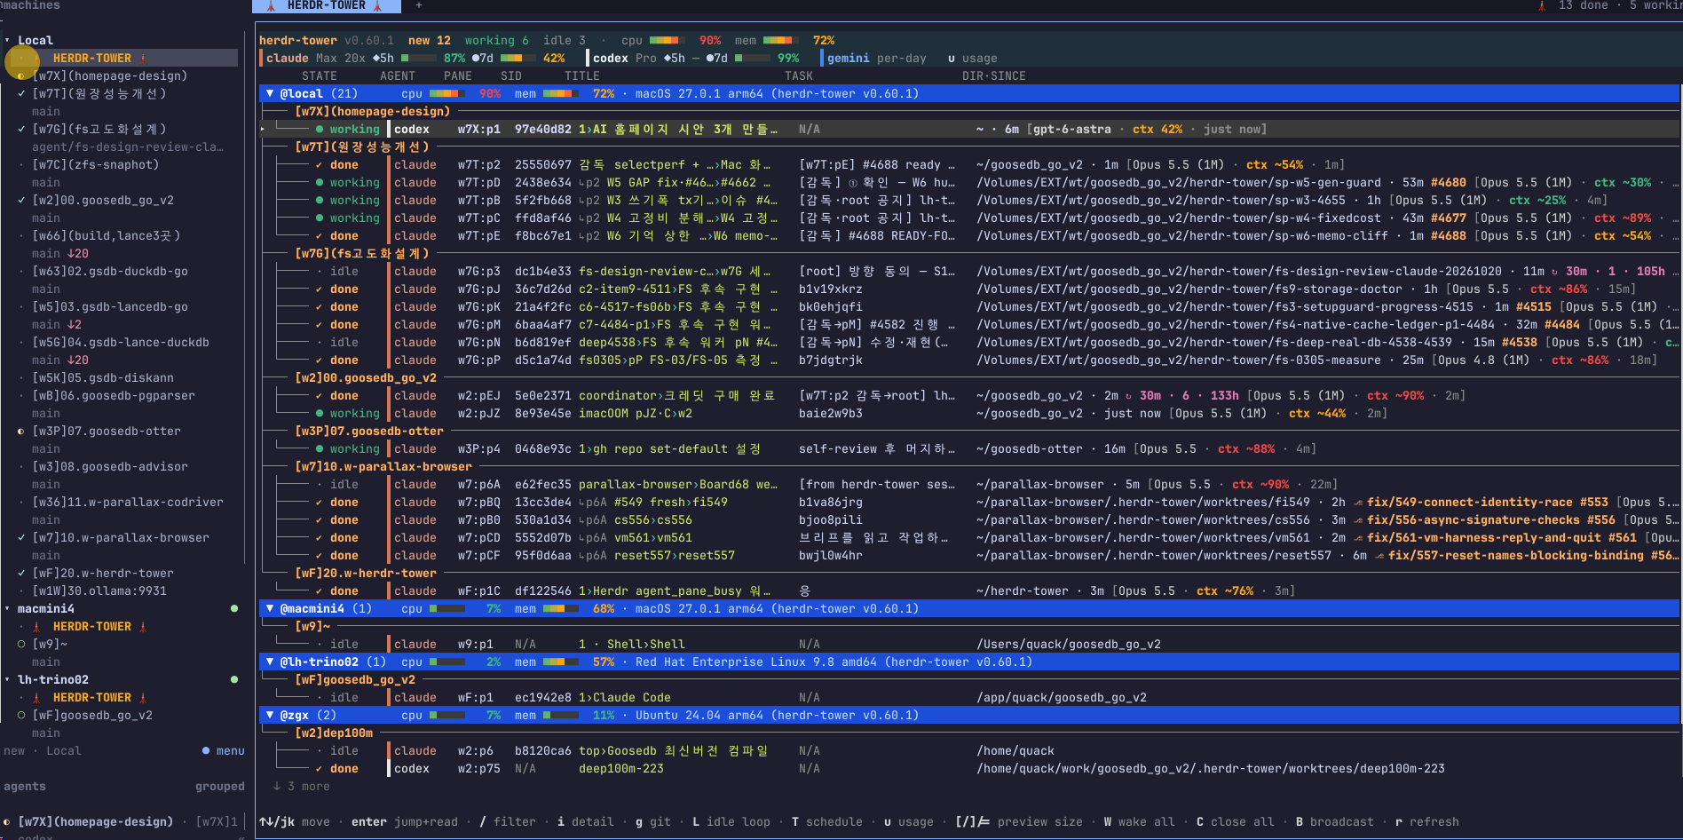
Task: Click the blue dot next to menu
Action: [206, 751]
